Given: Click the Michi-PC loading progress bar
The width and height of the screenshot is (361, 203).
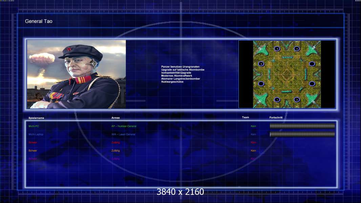Looking at the screenshot, I should (302, 126).
